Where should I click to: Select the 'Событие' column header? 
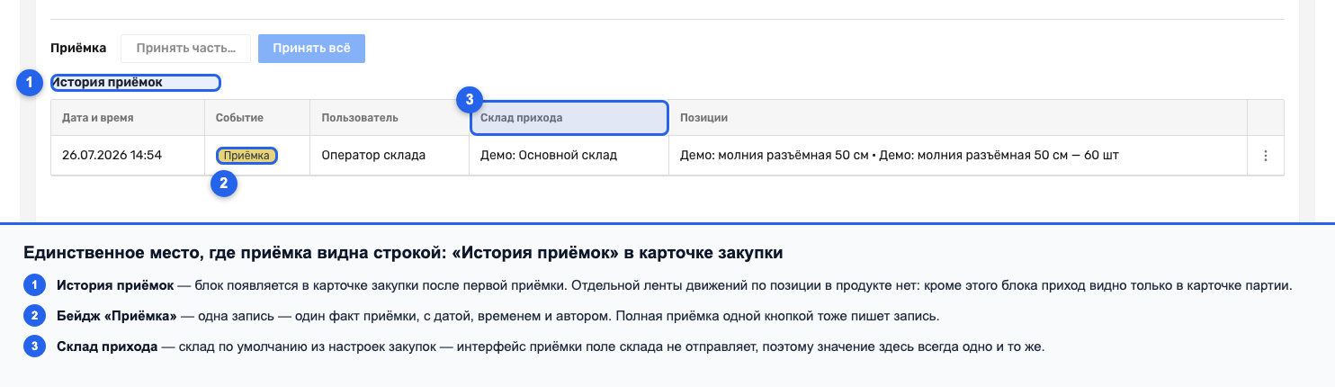[257, 118]
